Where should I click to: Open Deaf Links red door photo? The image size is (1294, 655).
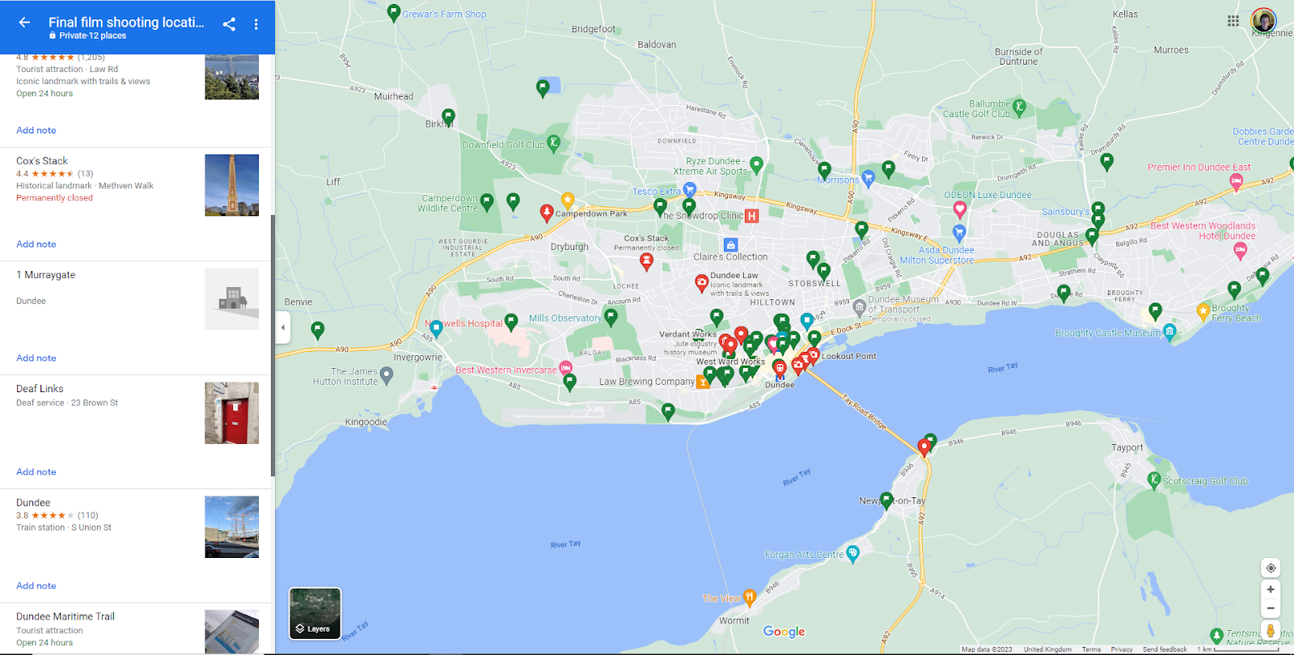point(232,413)
